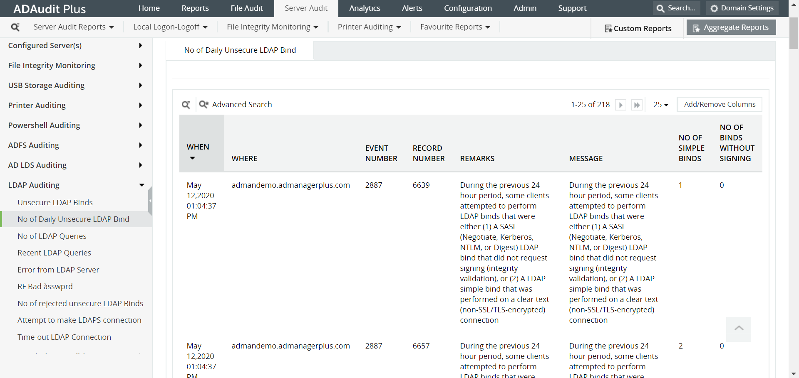799x378 pixels.
Task: Click the top Search box
Action: (x=677, y=8)
